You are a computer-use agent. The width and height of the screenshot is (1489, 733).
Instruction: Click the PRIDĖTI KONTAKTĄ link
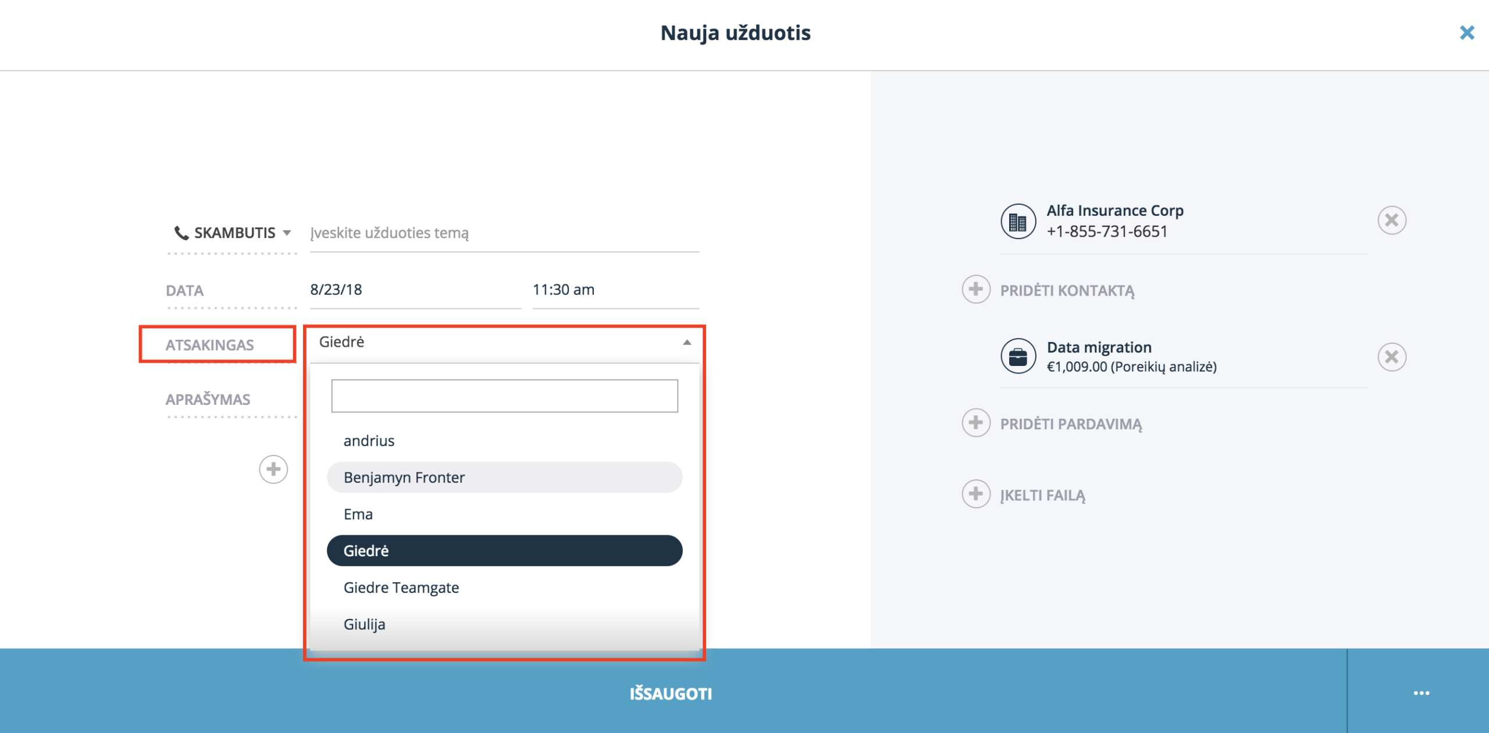[x=1067, y=291]
